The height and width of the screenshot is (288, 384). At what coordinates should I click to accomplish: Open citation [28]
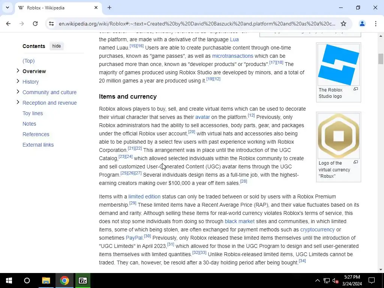[x=243, y=181]
